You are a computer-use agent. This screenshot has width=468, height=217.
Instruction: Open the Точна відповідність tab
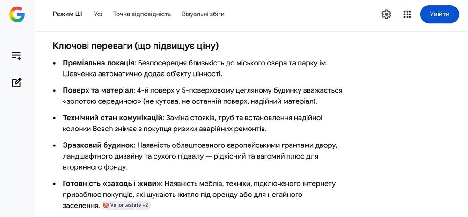click(142, 14)
